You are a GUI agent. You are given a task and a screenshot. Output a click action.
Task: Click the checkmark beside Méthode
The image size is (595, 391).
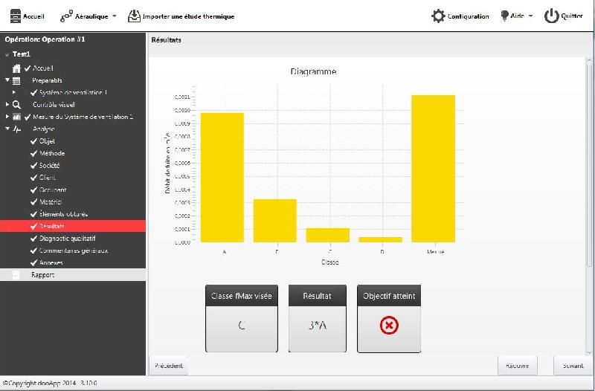(33, 154)
